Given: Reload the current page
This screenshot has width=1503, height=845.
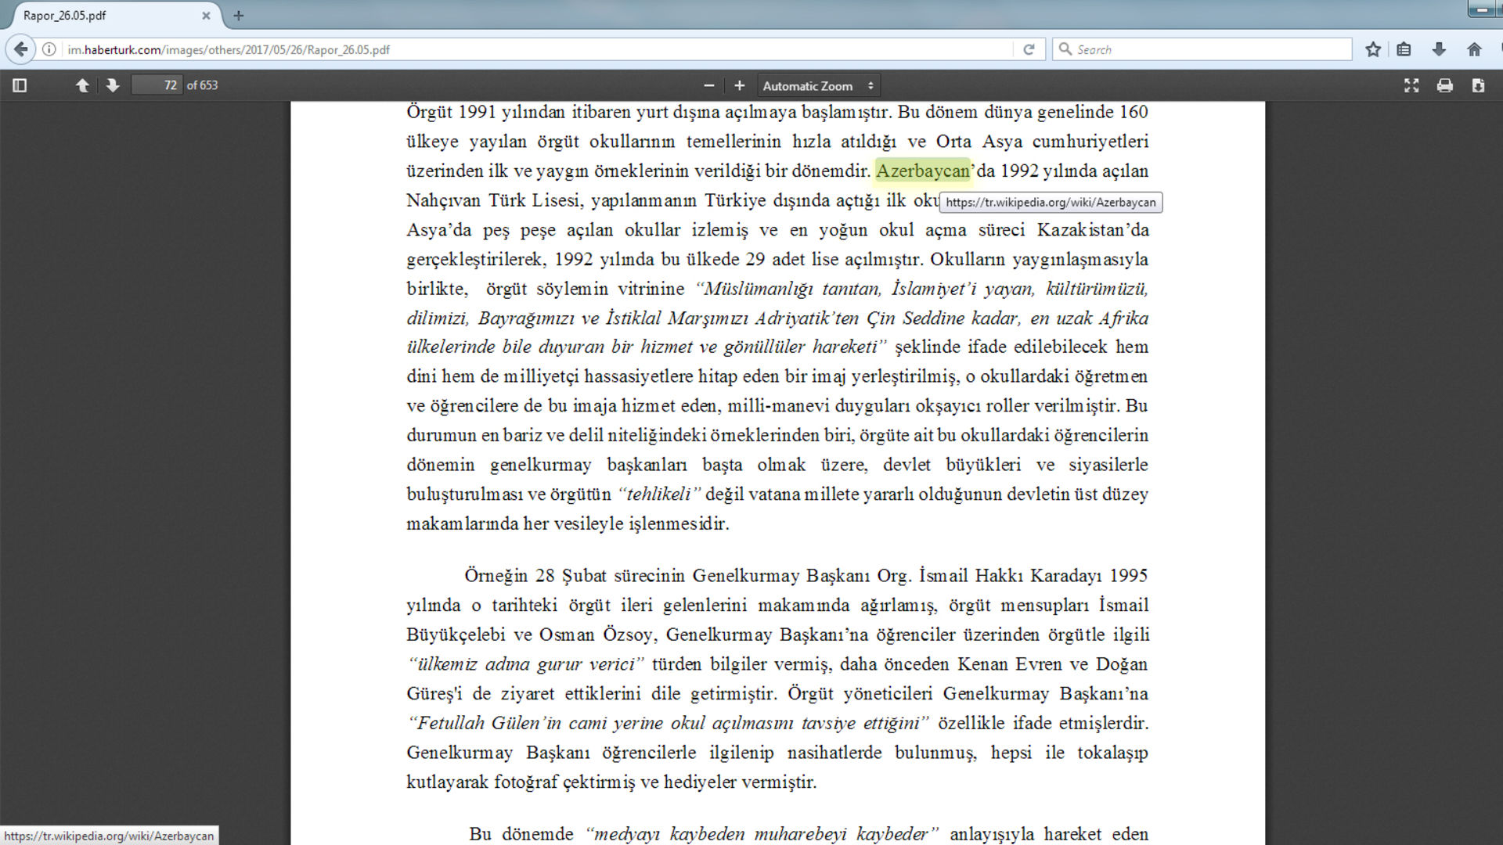Looking at the screenshot, I should point(1029,49).
